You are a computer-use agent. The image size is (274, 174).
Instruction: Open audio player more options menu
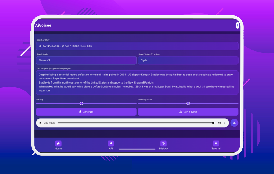225,123
